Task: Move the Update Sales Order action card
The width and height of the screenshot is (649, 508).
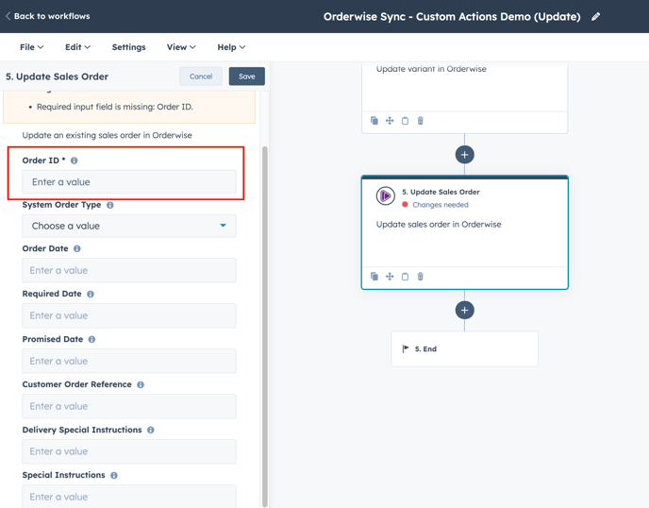Action: [390, 277]
